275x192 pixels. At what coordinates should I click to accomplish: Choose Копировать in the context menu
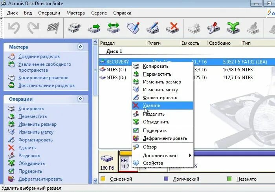pos(163,66)
